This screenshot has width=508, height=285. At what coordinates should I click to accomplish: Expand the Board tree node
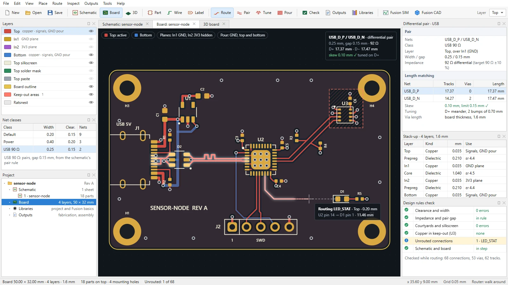click(10, 202)
